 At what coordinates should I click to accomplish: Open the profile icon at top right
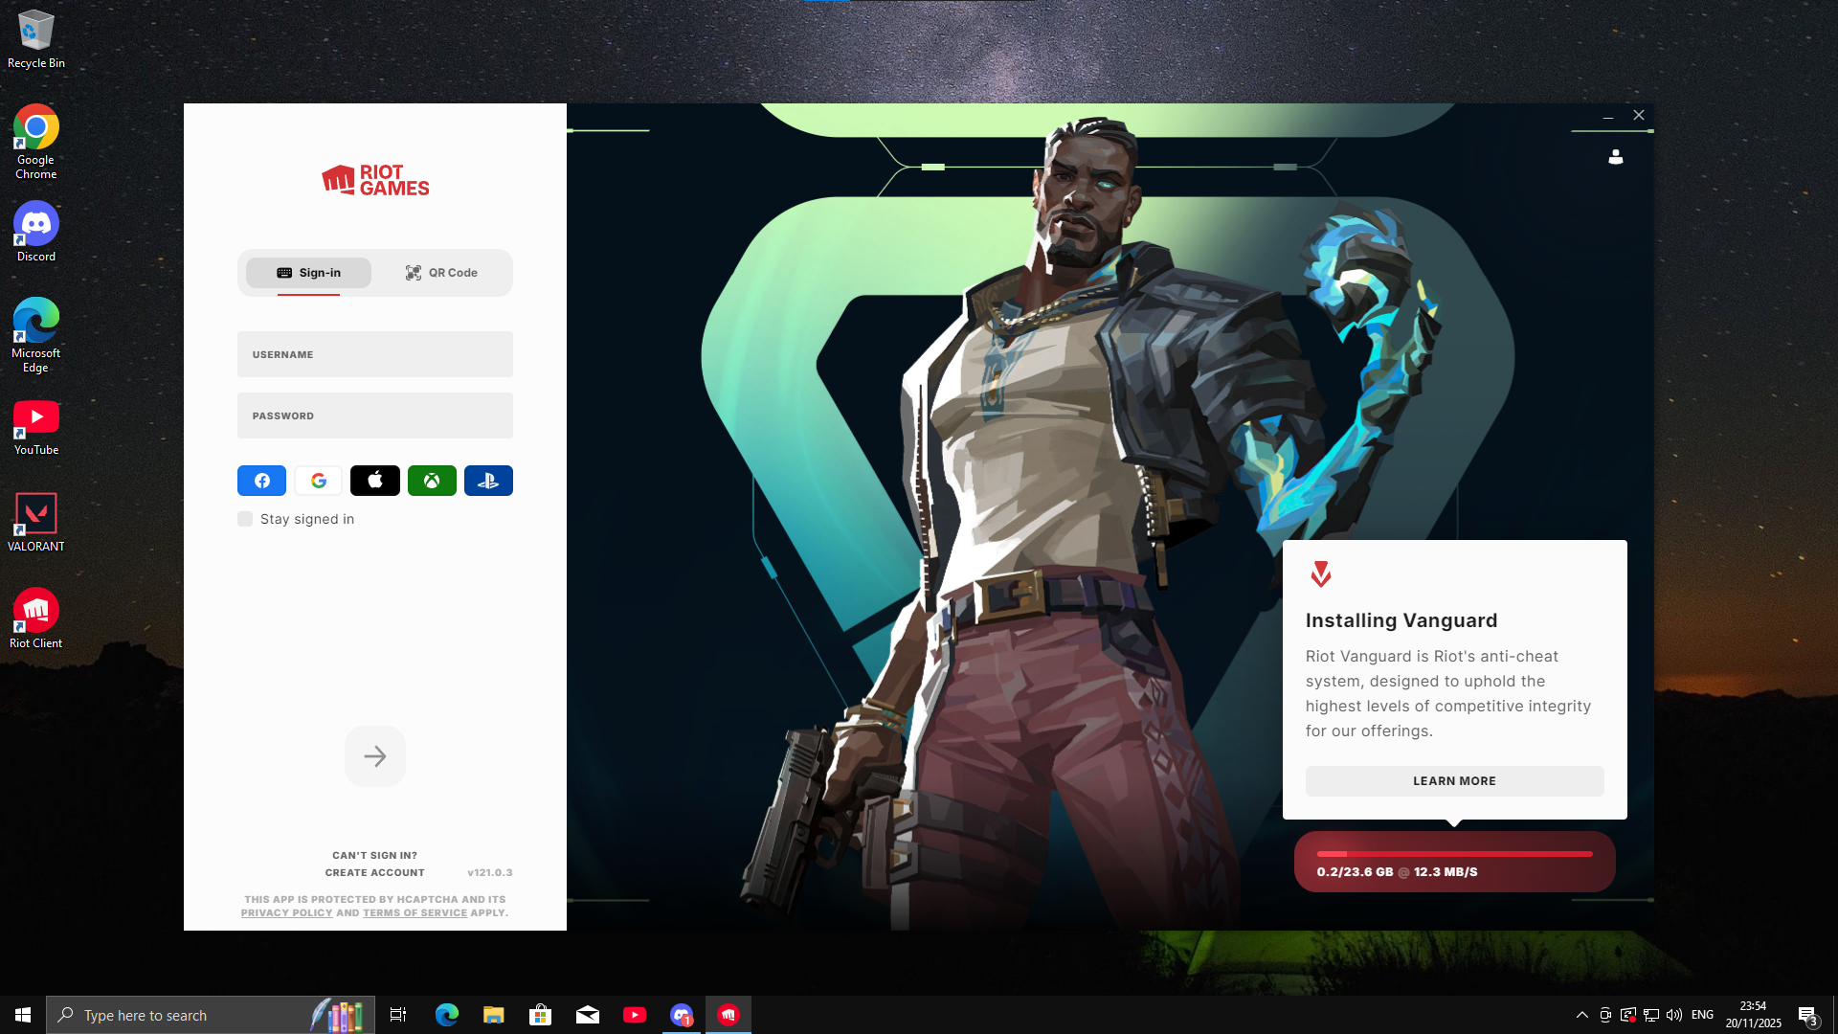(x=1616, y=157)
